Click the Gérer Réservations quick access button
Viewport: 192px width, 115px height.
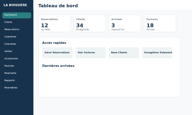pos(57,53)
